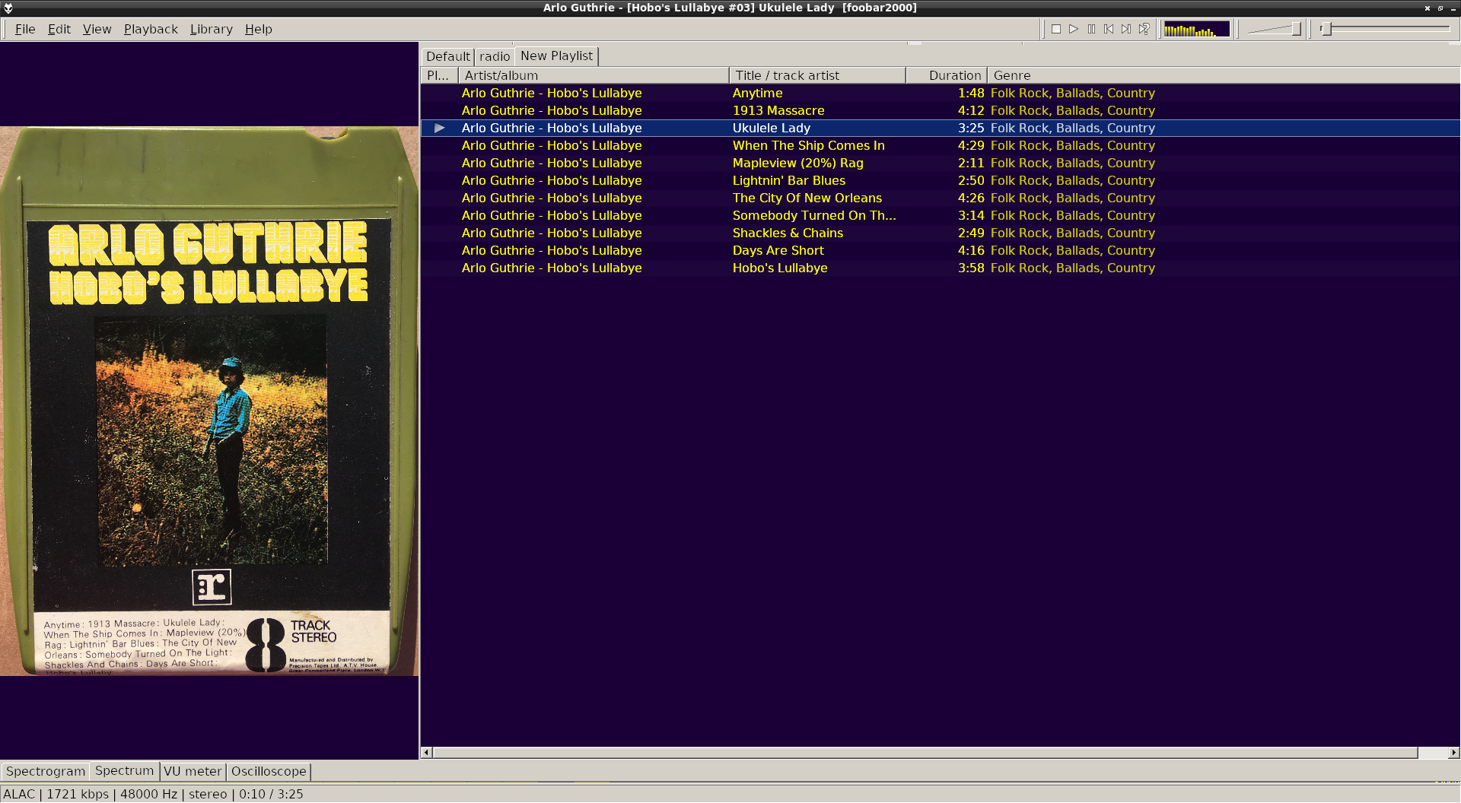
Task: Click the 4:12 duration of 1913 Massacre
Action: [x=971, y=111]
